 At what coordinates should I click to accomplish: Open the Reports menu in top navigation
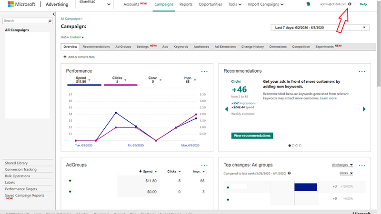click(x=186, y=4)
